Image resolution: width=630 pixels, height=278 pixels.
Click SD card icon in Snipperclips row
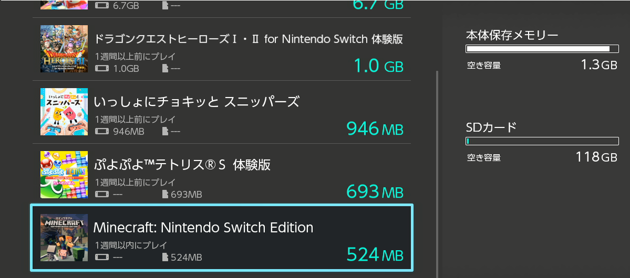[166, 131]
